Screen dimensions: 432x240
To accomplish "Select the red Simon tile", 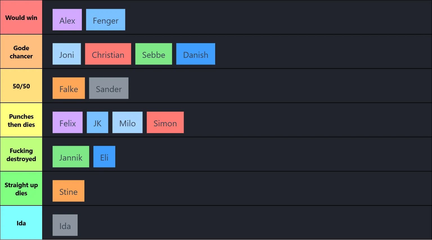I will tap(165, 122).
